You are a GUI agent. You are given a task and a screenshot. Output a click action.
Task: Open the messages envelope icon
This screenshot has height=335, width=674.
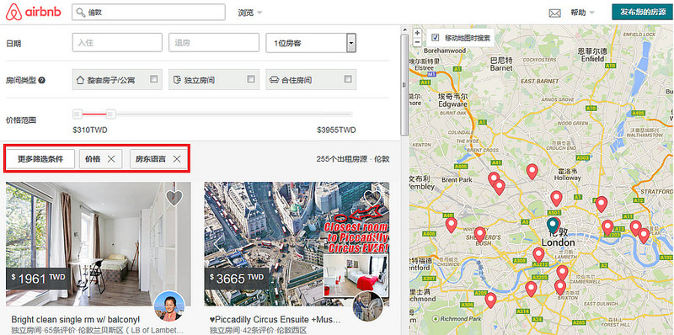(555, 13)
